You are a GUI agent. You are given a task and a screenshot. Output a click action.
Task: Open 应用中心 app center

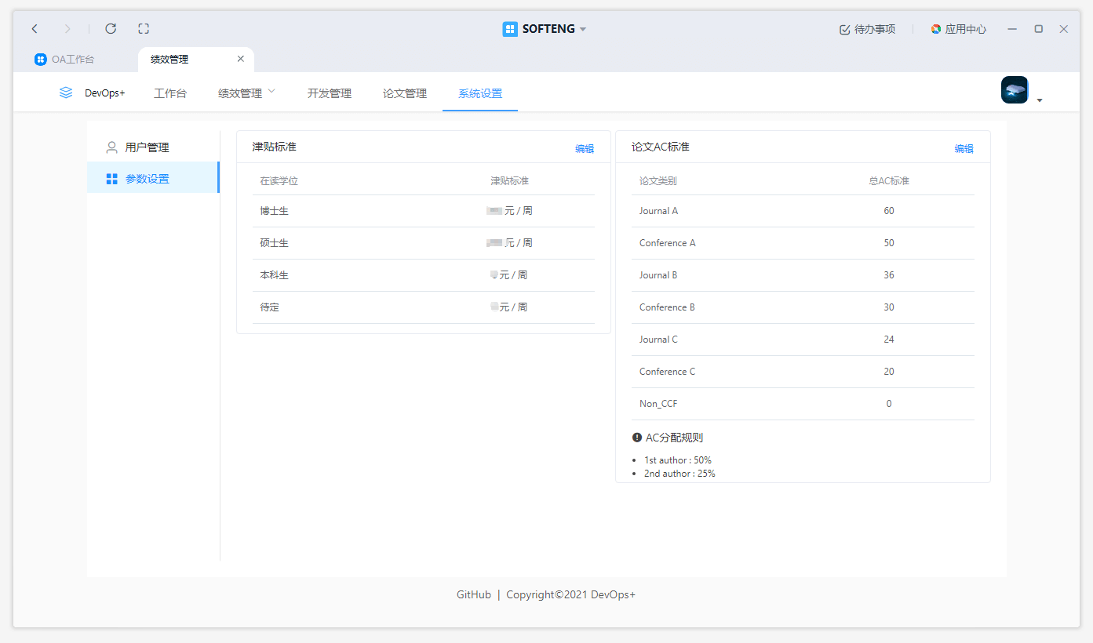point(958,29)
